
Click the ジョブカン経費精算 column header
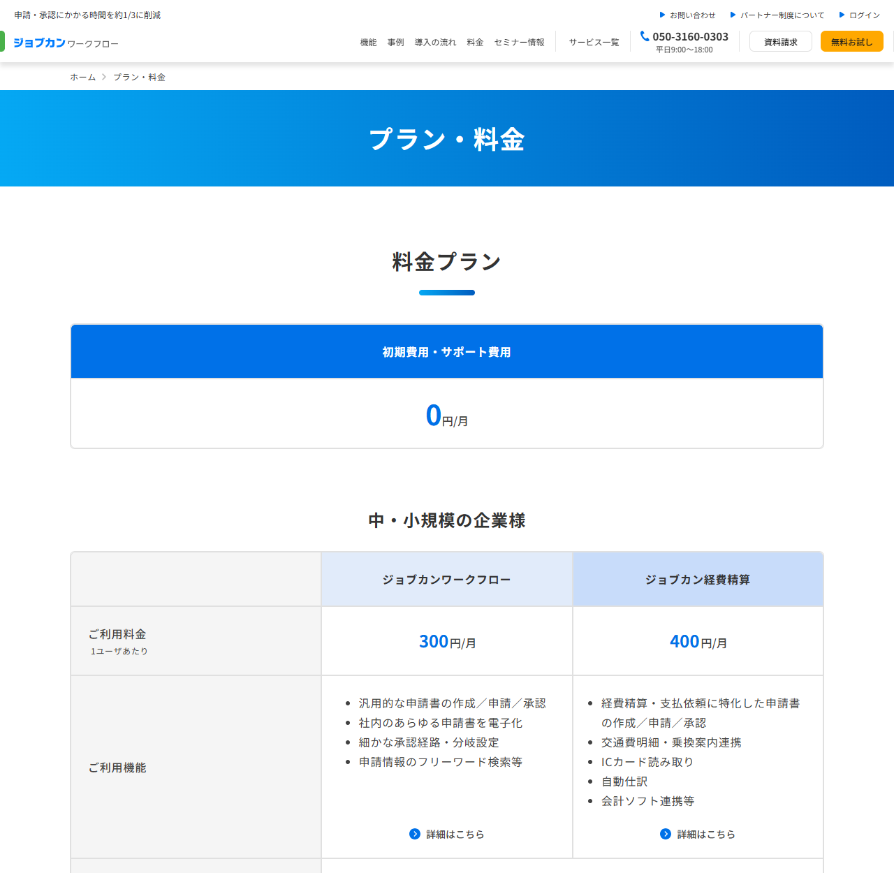pyautogui.click(x=698, y=579)
